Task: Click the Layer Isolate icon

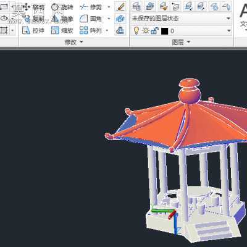Action: point(188,6)
